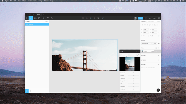Toggle constrain proportions lock icon

coord(159,33)
